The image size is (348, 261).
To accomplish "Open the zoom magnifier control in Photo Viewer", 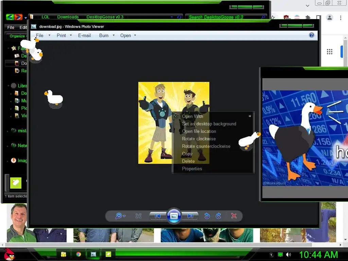I will (120, 216).
